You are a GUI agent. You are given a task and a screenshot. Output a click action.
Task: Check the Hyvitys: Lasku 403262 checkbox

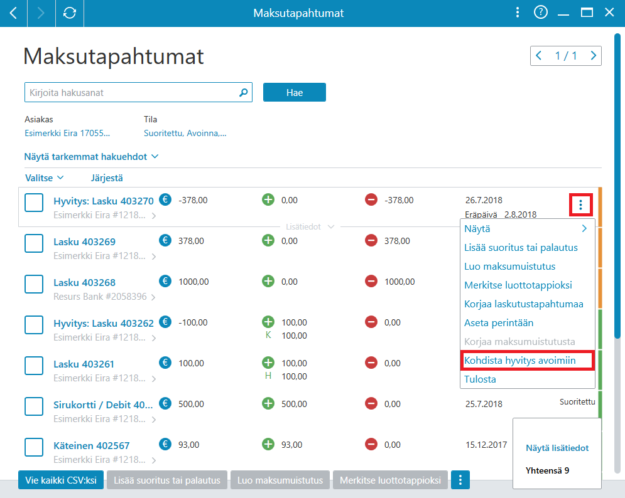click(x=34, y=325)
